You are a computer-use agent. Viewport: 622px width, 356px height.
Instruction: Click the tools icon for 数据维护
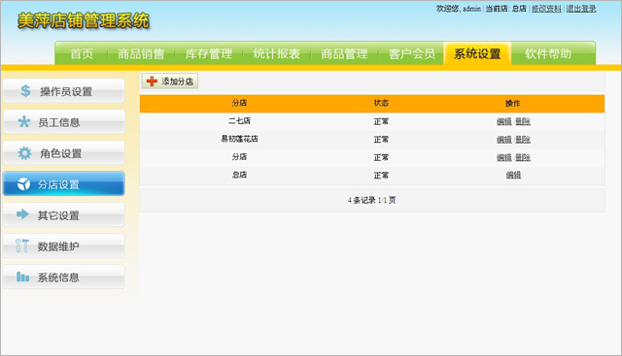coord(22,245)
